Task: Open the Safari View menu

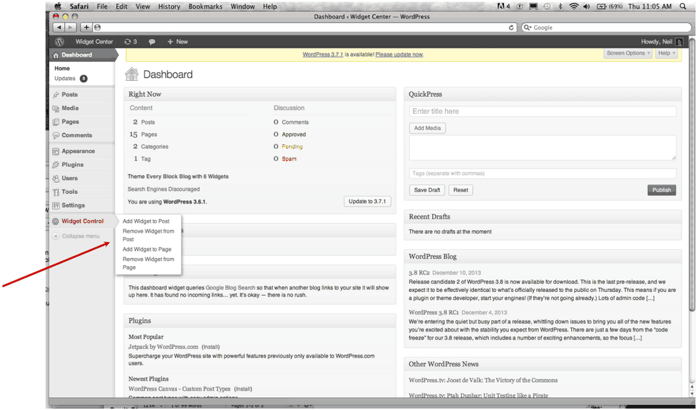Action: [143, 6]
